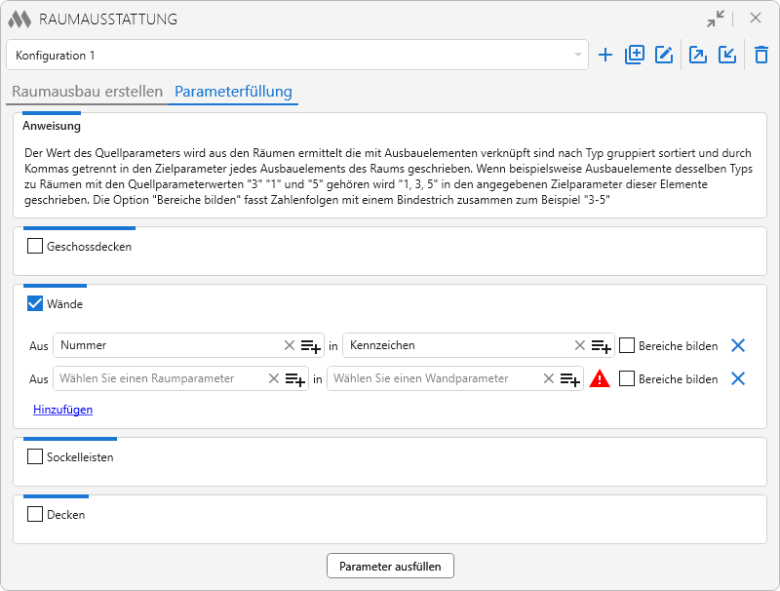
Task: Tick the Decken checkbox
Action: pyautogui.click(x=35, y=514)
